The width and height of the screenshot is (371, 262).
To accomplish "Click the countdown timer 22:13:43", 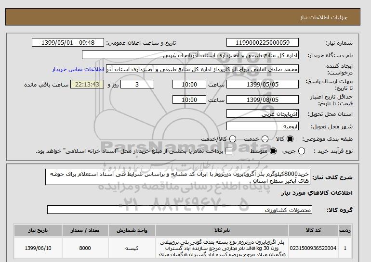I will point(87,85).
